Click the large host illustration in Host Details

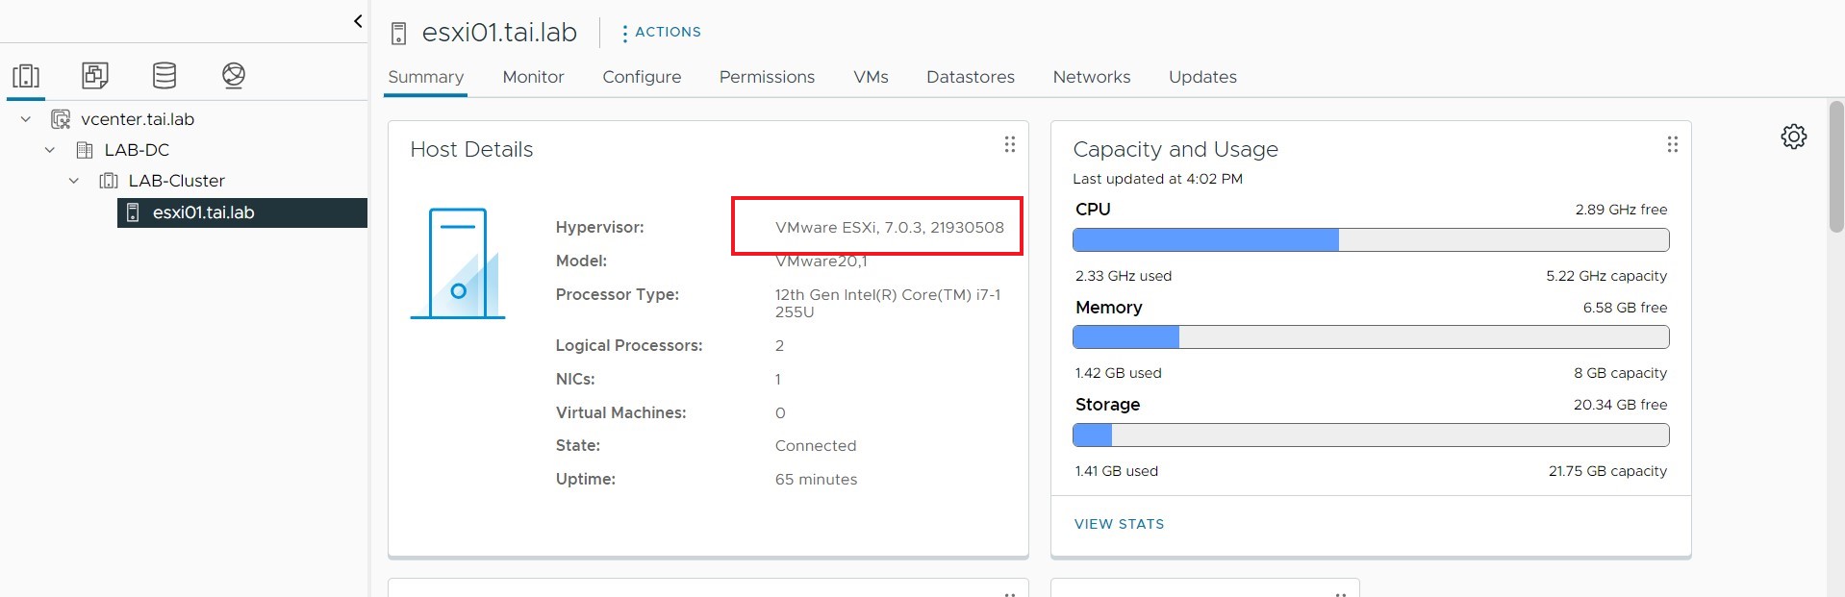coord(458,263)
